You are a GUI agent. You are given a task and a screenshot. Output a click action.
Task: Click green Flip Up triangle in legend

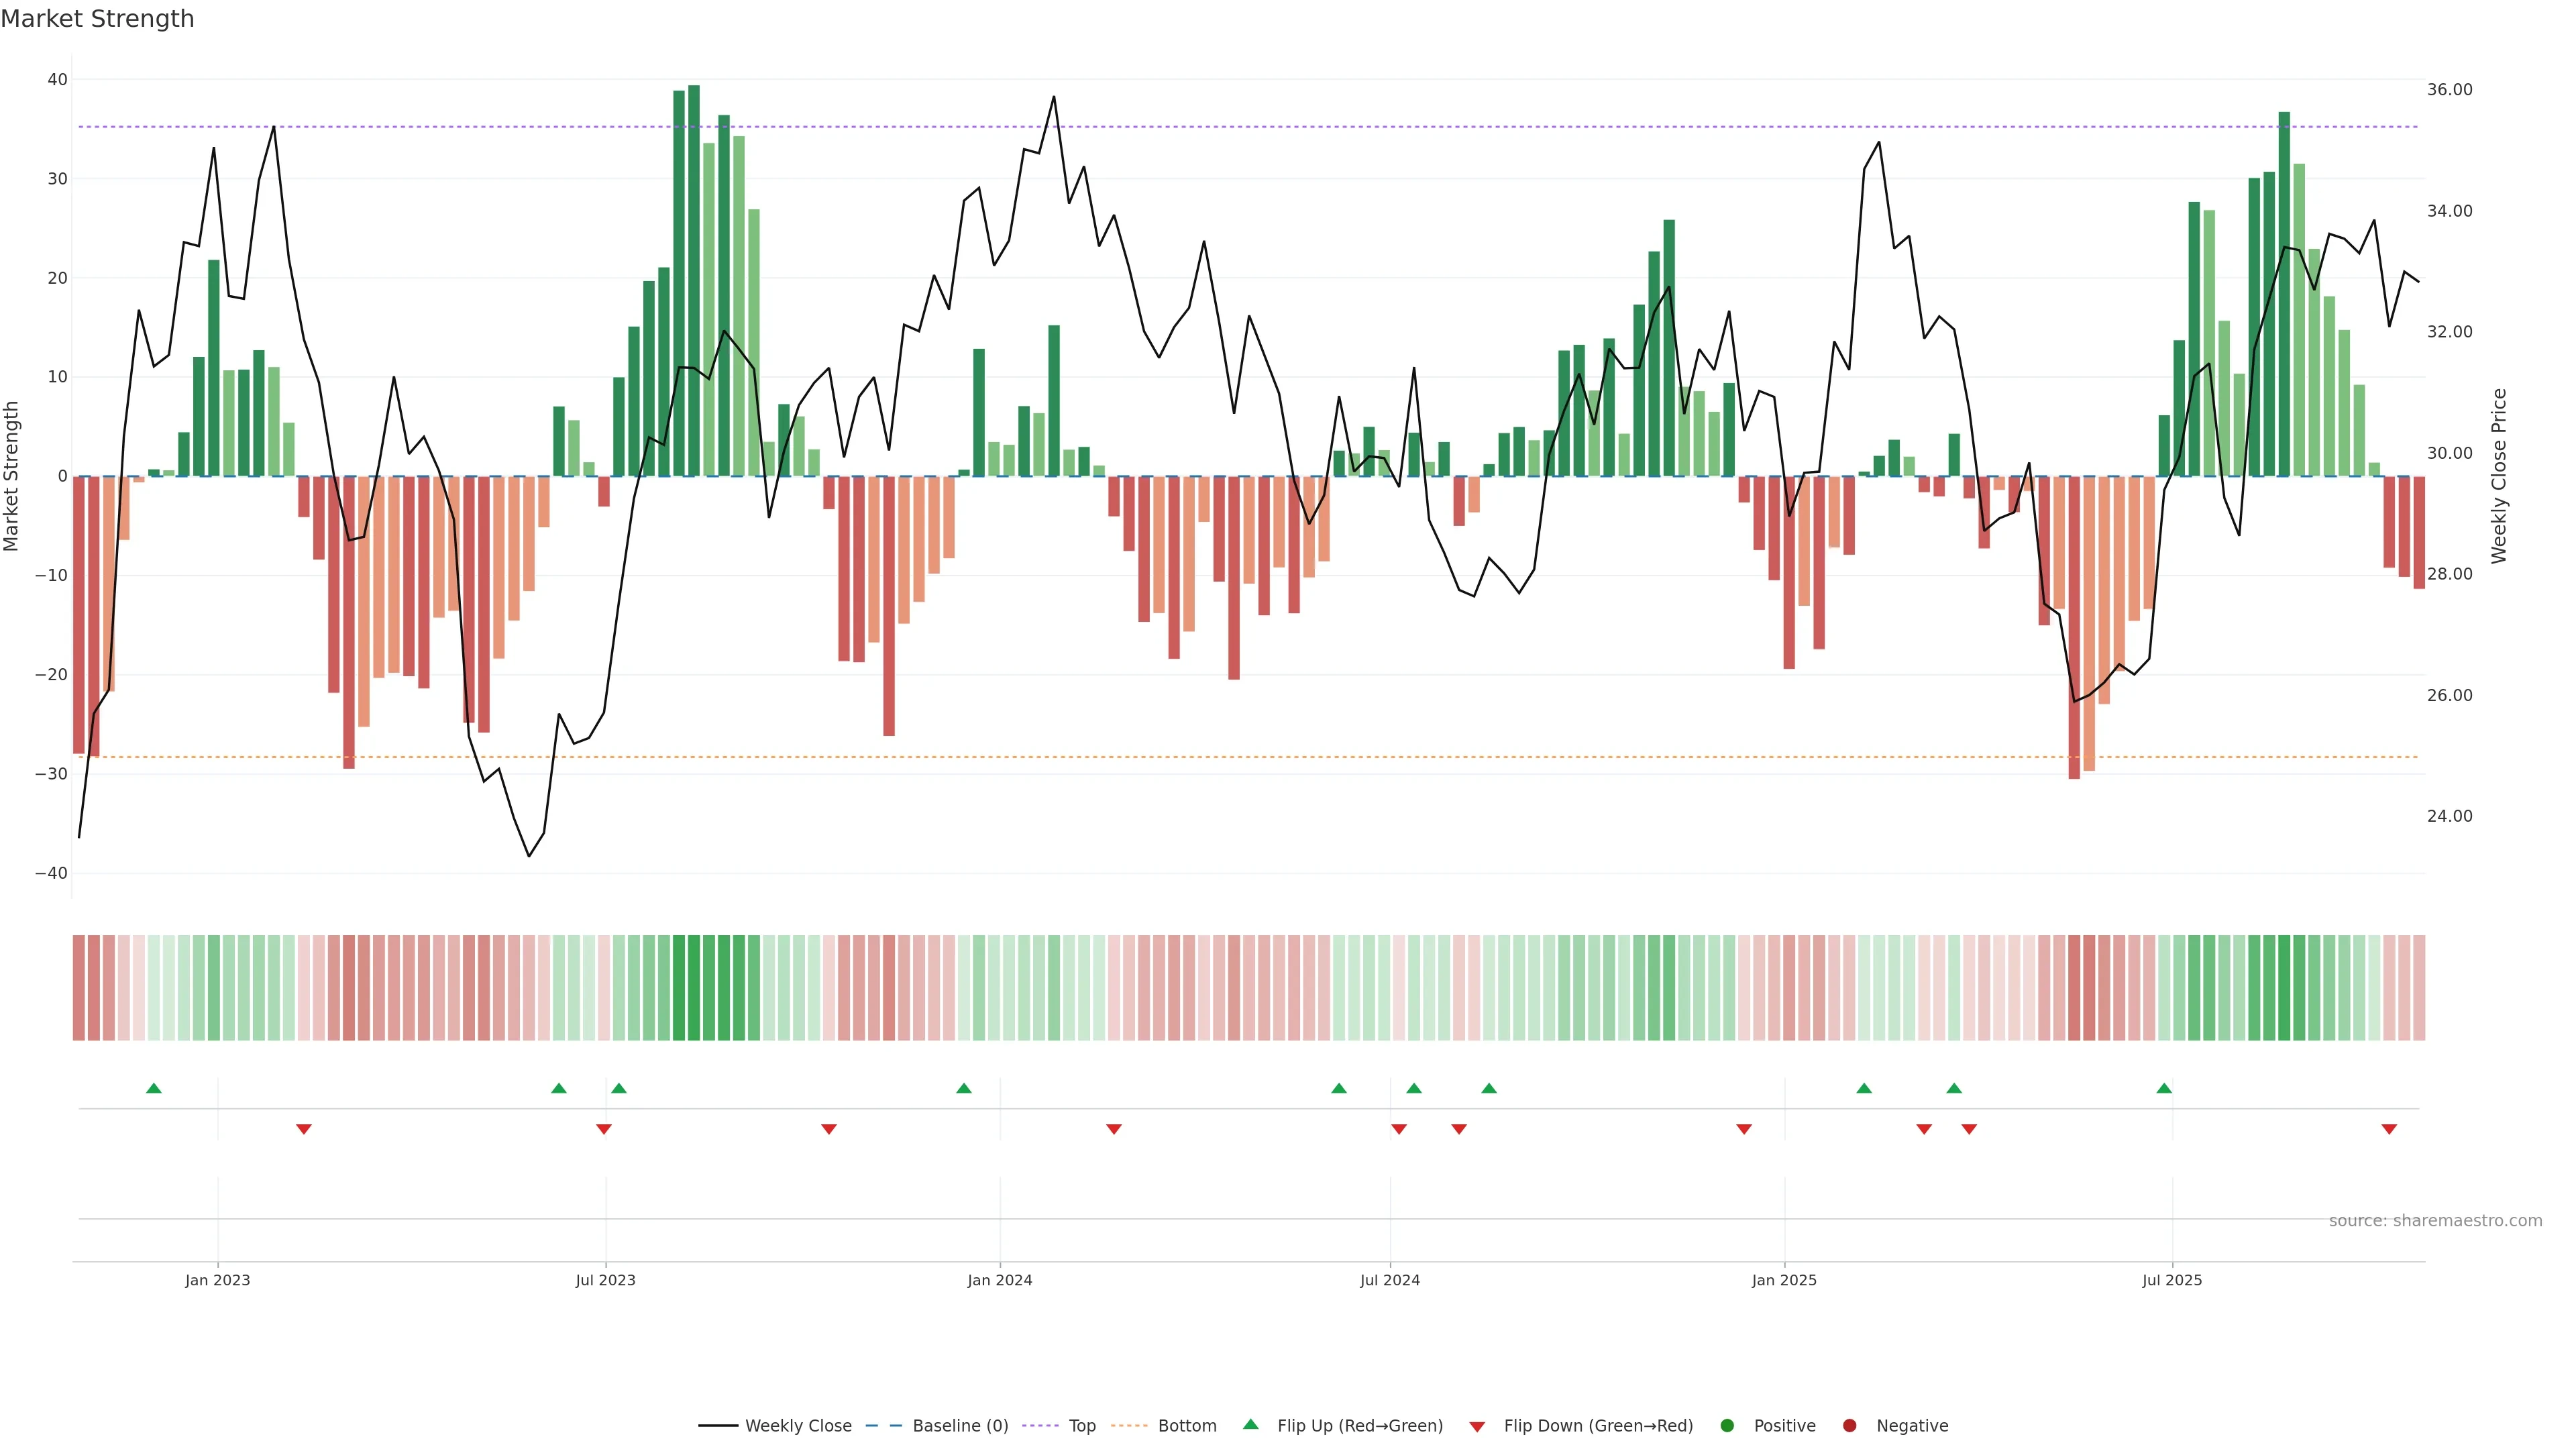(x=1250, y=1424)
